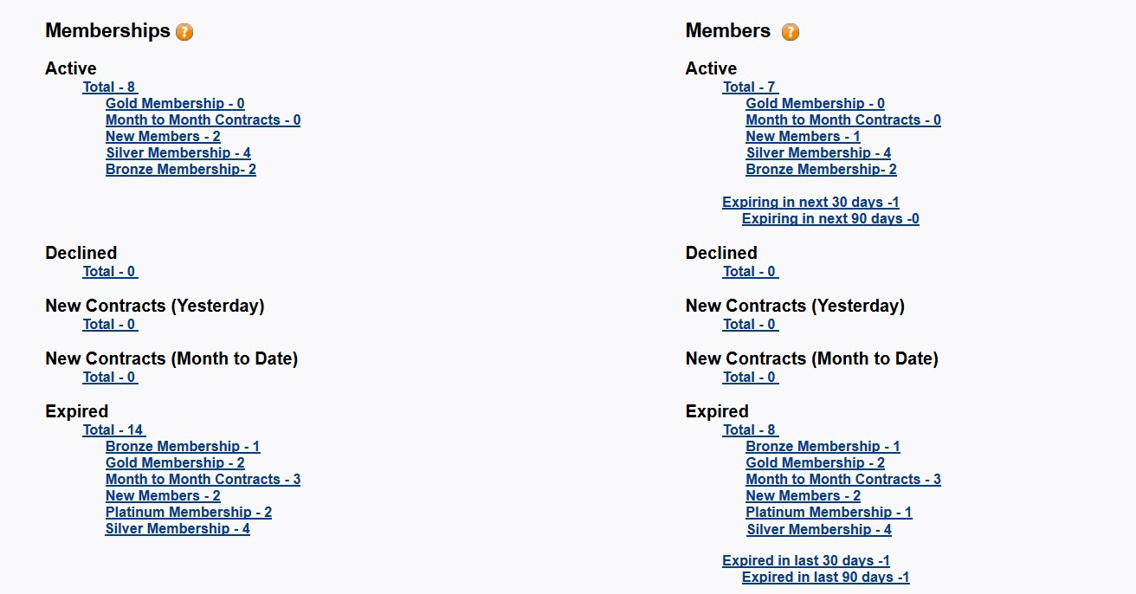The width and height of the screenshot is (1136, 594).
Task: View New Contracts Yesterday total for Memberships
Action: pyautogui.click(x=109, y=324)
